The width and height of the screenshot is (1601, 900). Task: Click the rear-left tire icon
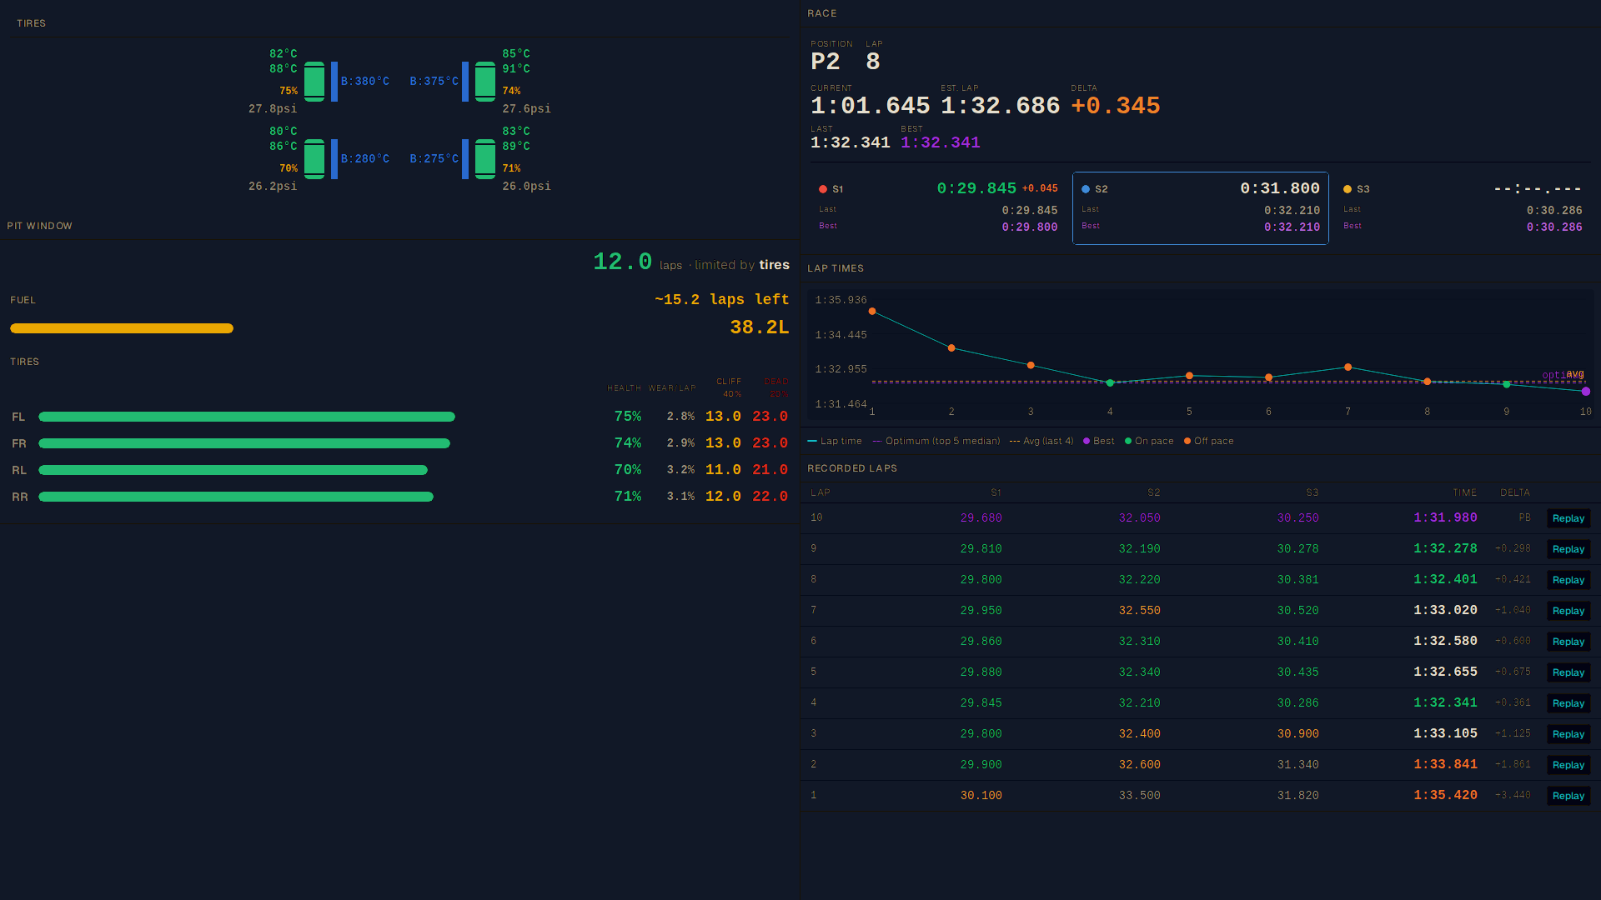[x=314, y=159]
